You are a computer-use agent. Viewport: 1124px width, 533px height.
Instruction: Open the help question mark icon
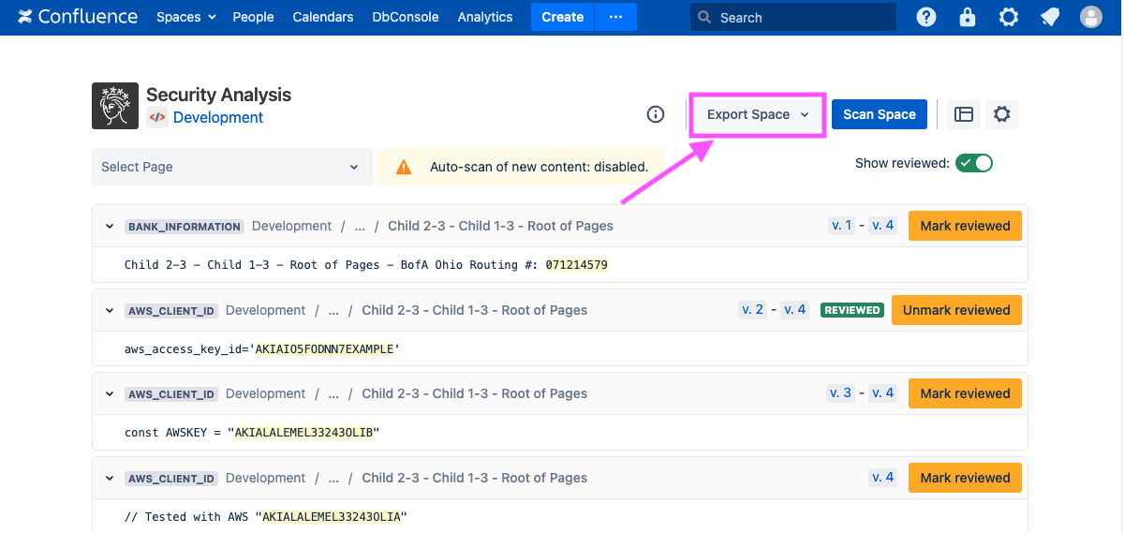tap(925, 17)
